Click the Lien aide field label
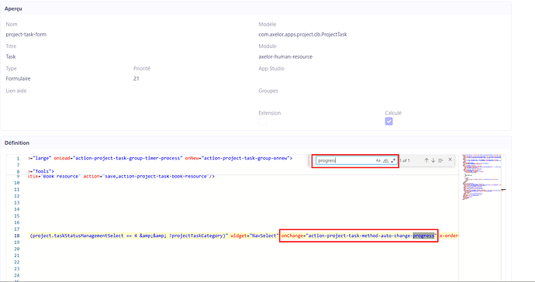Image resolution: width=535 pixels, height=282 pixels. [x=16, y=91]
